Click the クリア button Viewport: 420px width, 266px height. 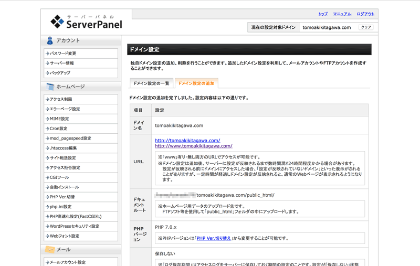366,27
